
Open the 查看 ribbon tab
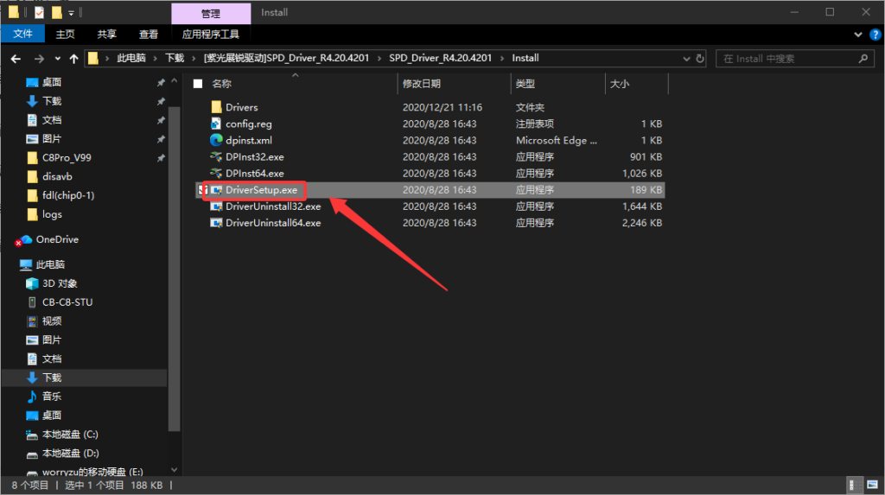coord(149,34)
